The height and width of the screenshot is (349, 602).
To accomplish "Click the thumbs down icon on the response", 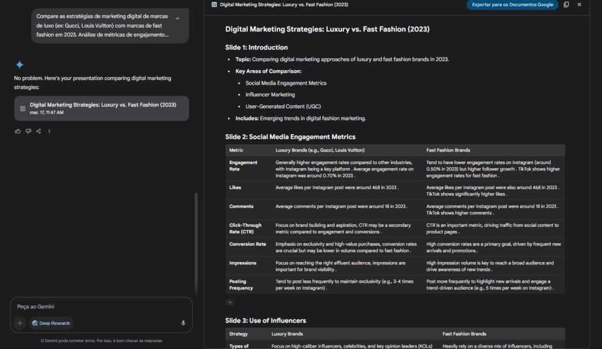I will [x=28, y=131].
